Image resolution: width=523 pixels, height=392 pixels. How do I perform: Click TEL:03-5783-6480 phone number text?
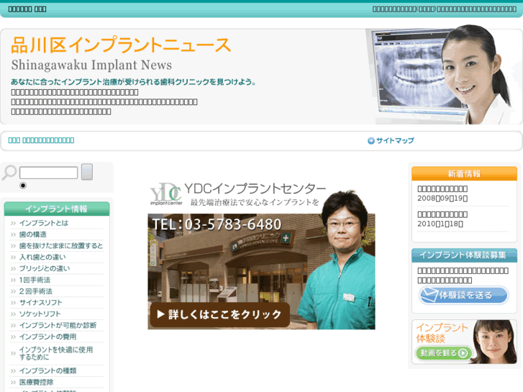(217, 224)
